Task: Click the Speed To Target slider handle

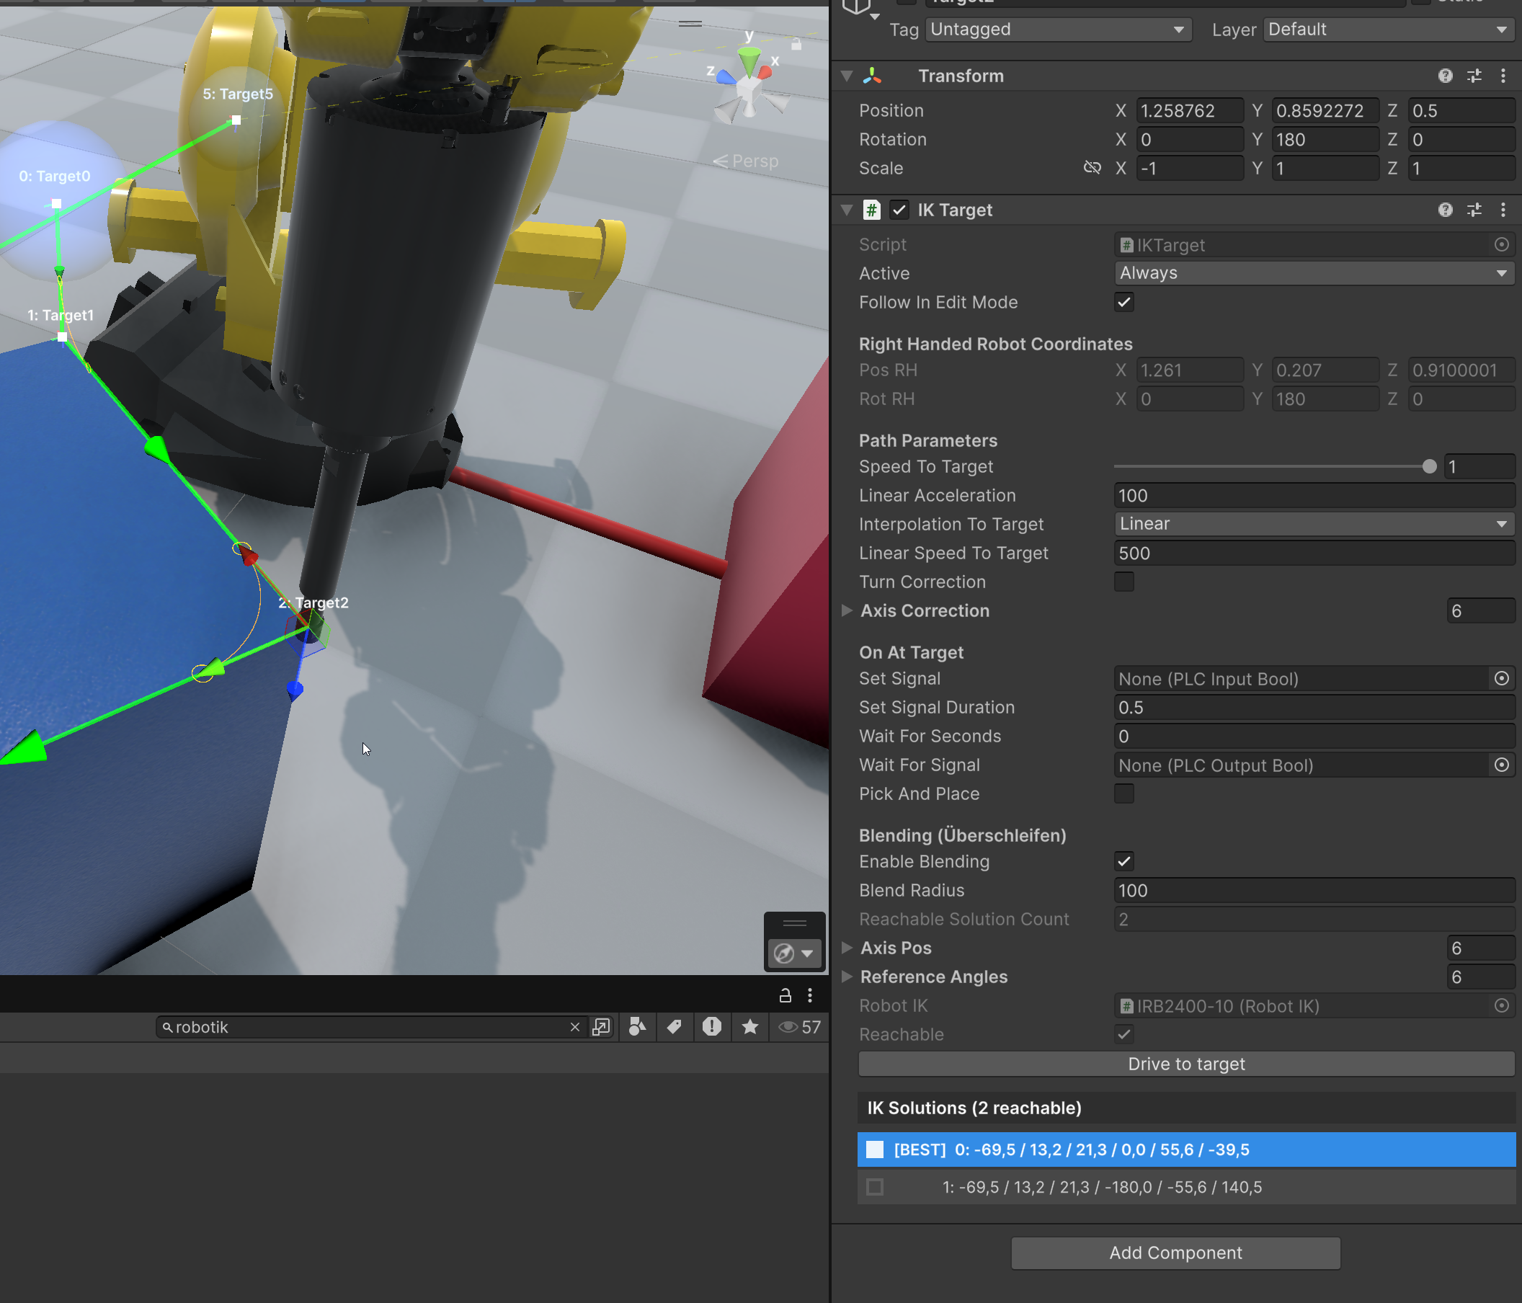Action: coord(1429,466)
